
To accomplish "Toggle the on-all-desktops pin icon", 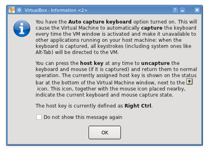I will coord(19,10).
